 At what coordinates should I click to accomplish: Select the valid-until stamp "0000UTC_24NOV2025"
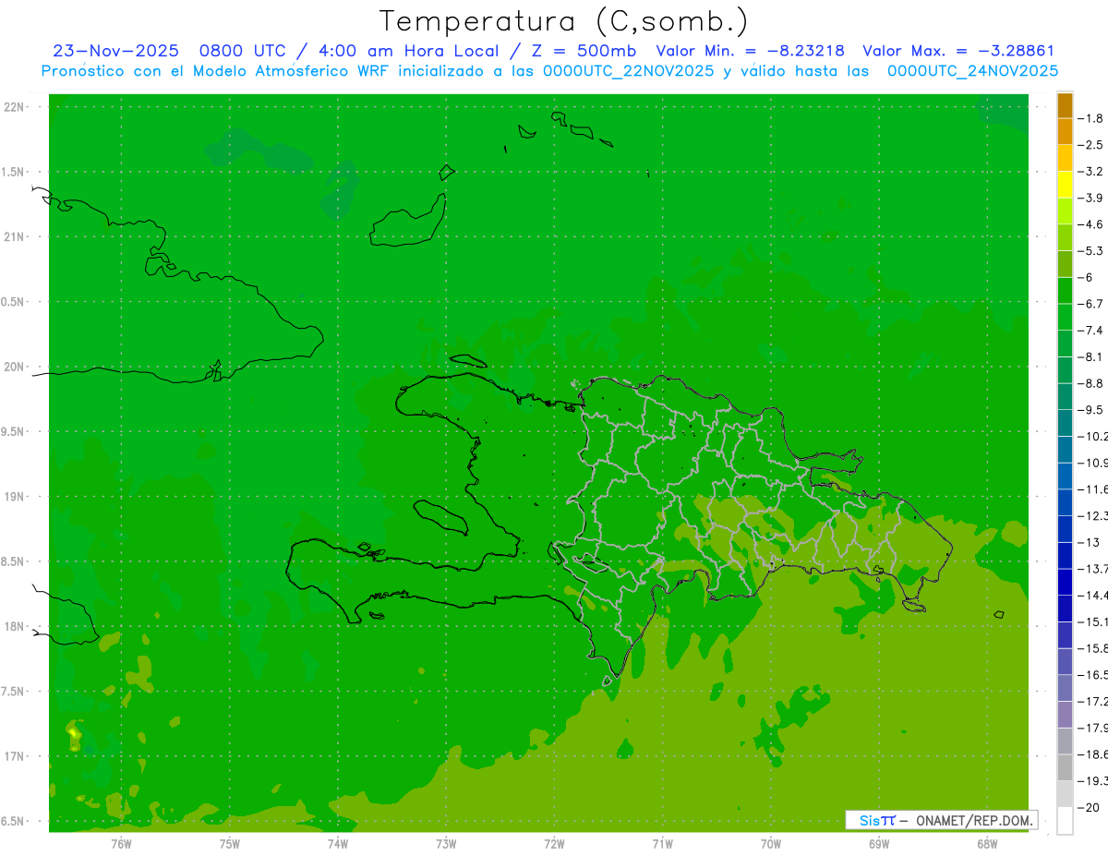coord(972,71)
